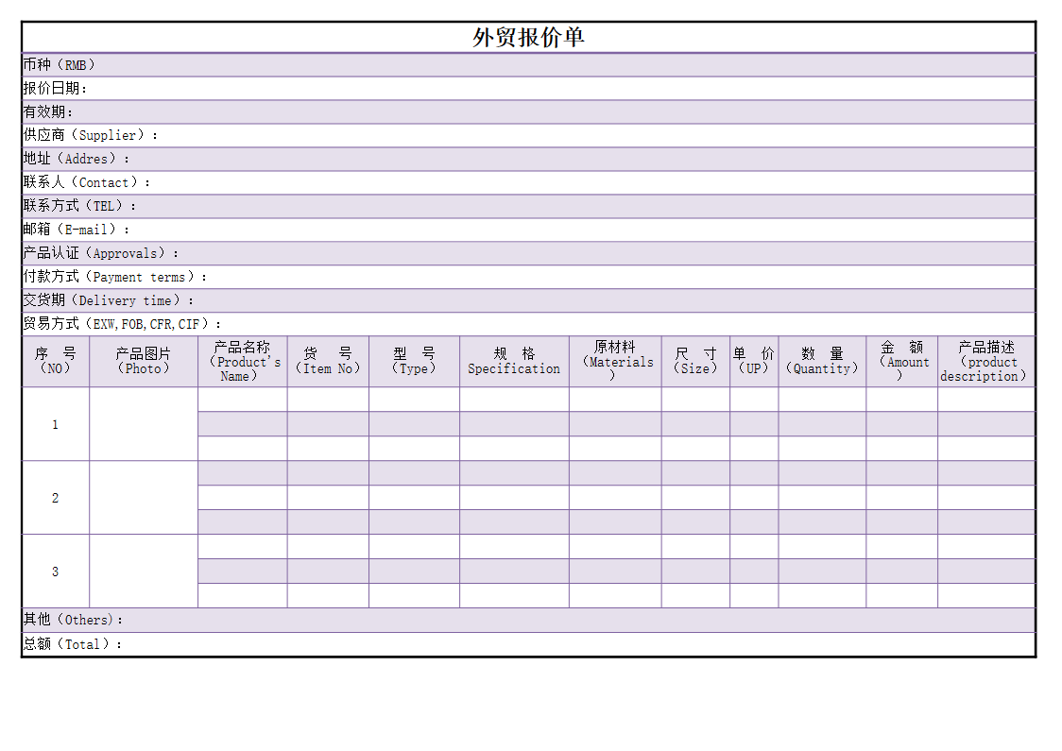Select the 币种（RMB） row
Image resolution: width=1062 pixels, height=751 pixels.
click(528, 65)
